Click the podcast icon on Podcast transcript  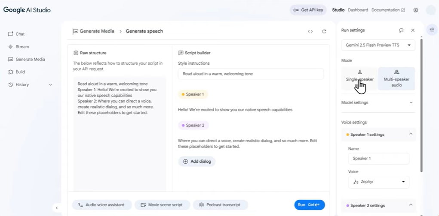(201, 205)
